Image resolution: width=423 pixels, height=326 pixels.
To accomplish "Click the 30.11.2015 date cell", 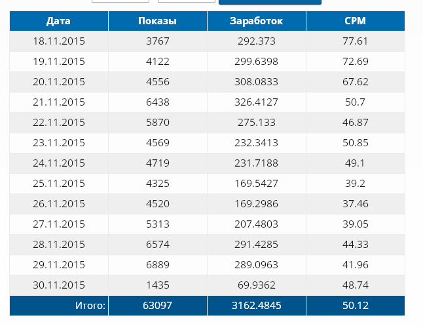I will click(59, 285).
